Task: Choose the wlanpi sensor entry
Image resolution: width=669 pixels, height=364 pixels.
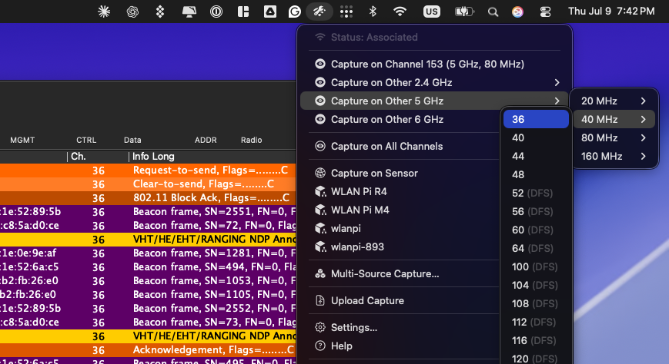Action: [400, 228]
